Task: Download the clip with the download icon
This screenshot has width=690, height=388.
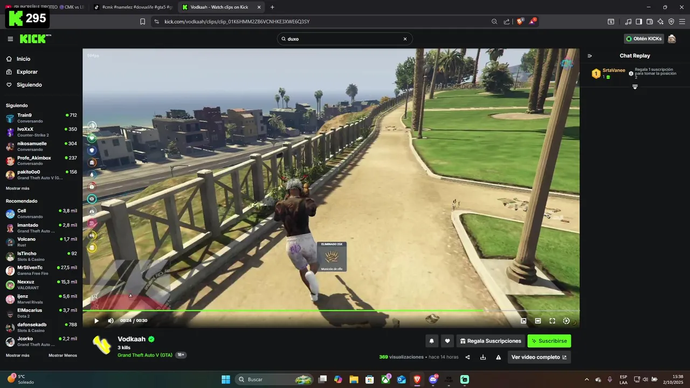Action: click(483, 357)
